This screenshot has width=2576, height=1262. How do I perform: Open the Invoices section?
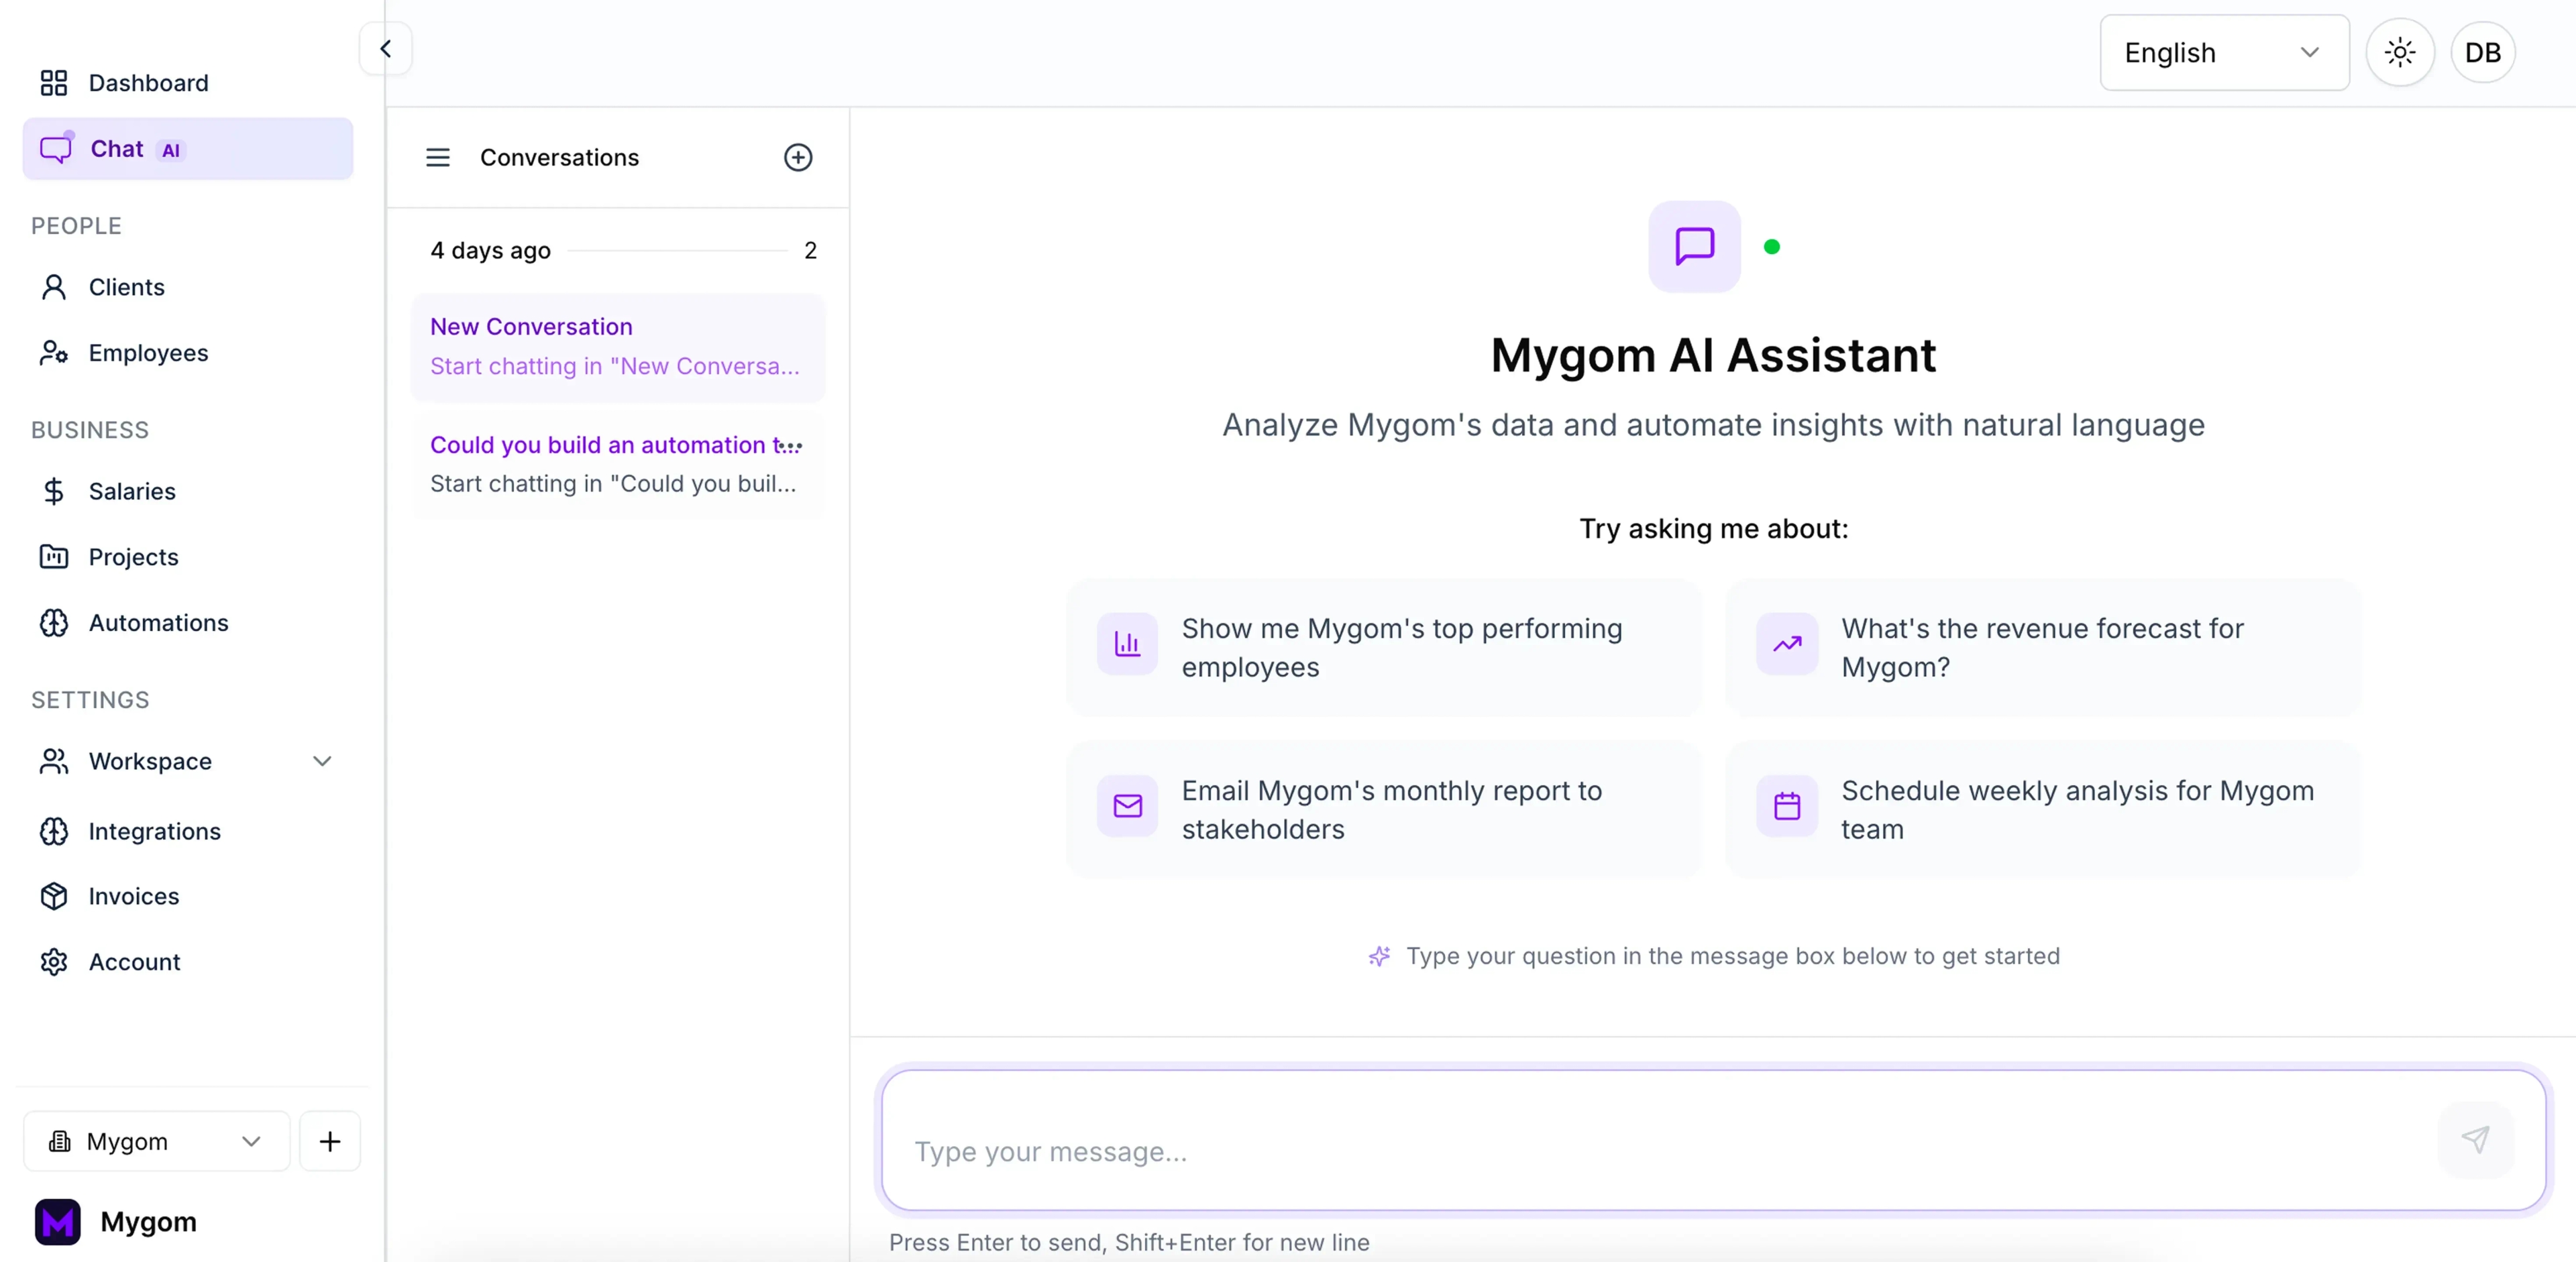[x=134, y=897]
